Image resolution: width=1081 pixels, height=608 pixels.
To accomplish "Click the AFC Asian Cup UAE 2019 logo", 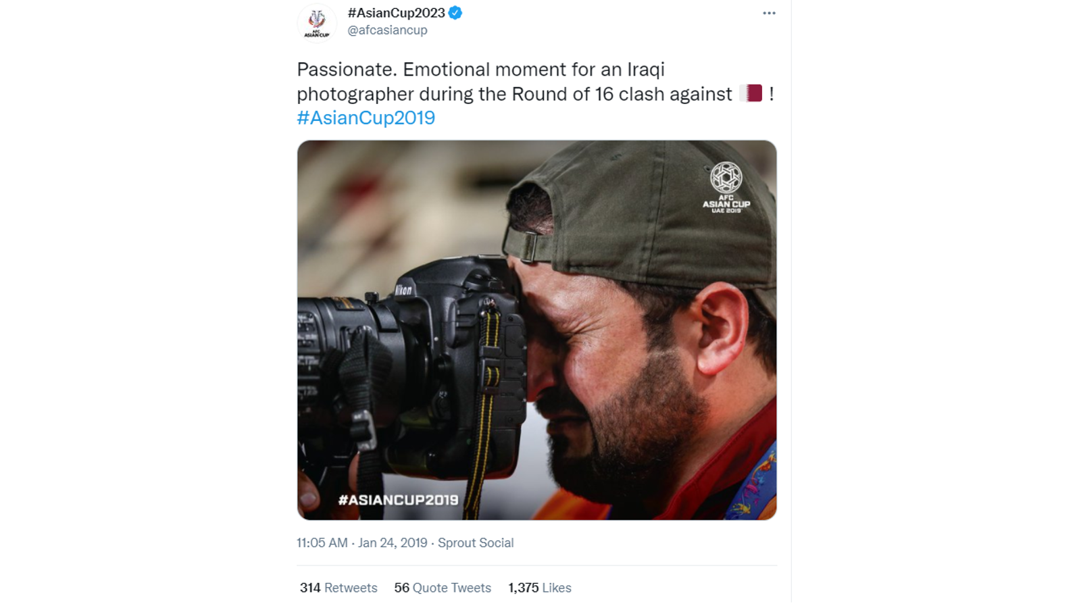I will click(x=726, y=188).
